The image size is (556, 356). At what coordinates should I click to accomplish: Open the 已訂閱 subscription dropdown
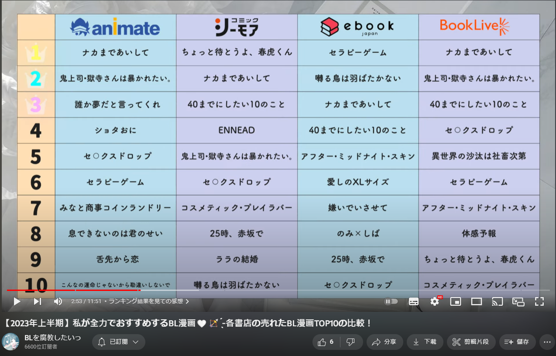coord(119,342)
